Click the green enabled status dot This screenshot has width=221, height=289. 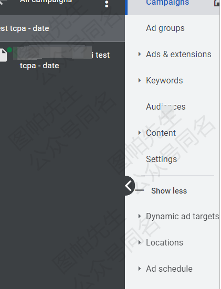click(x=9, y=50)
